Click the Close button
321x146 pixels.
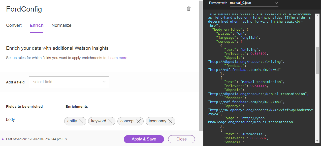pos(181,139)
